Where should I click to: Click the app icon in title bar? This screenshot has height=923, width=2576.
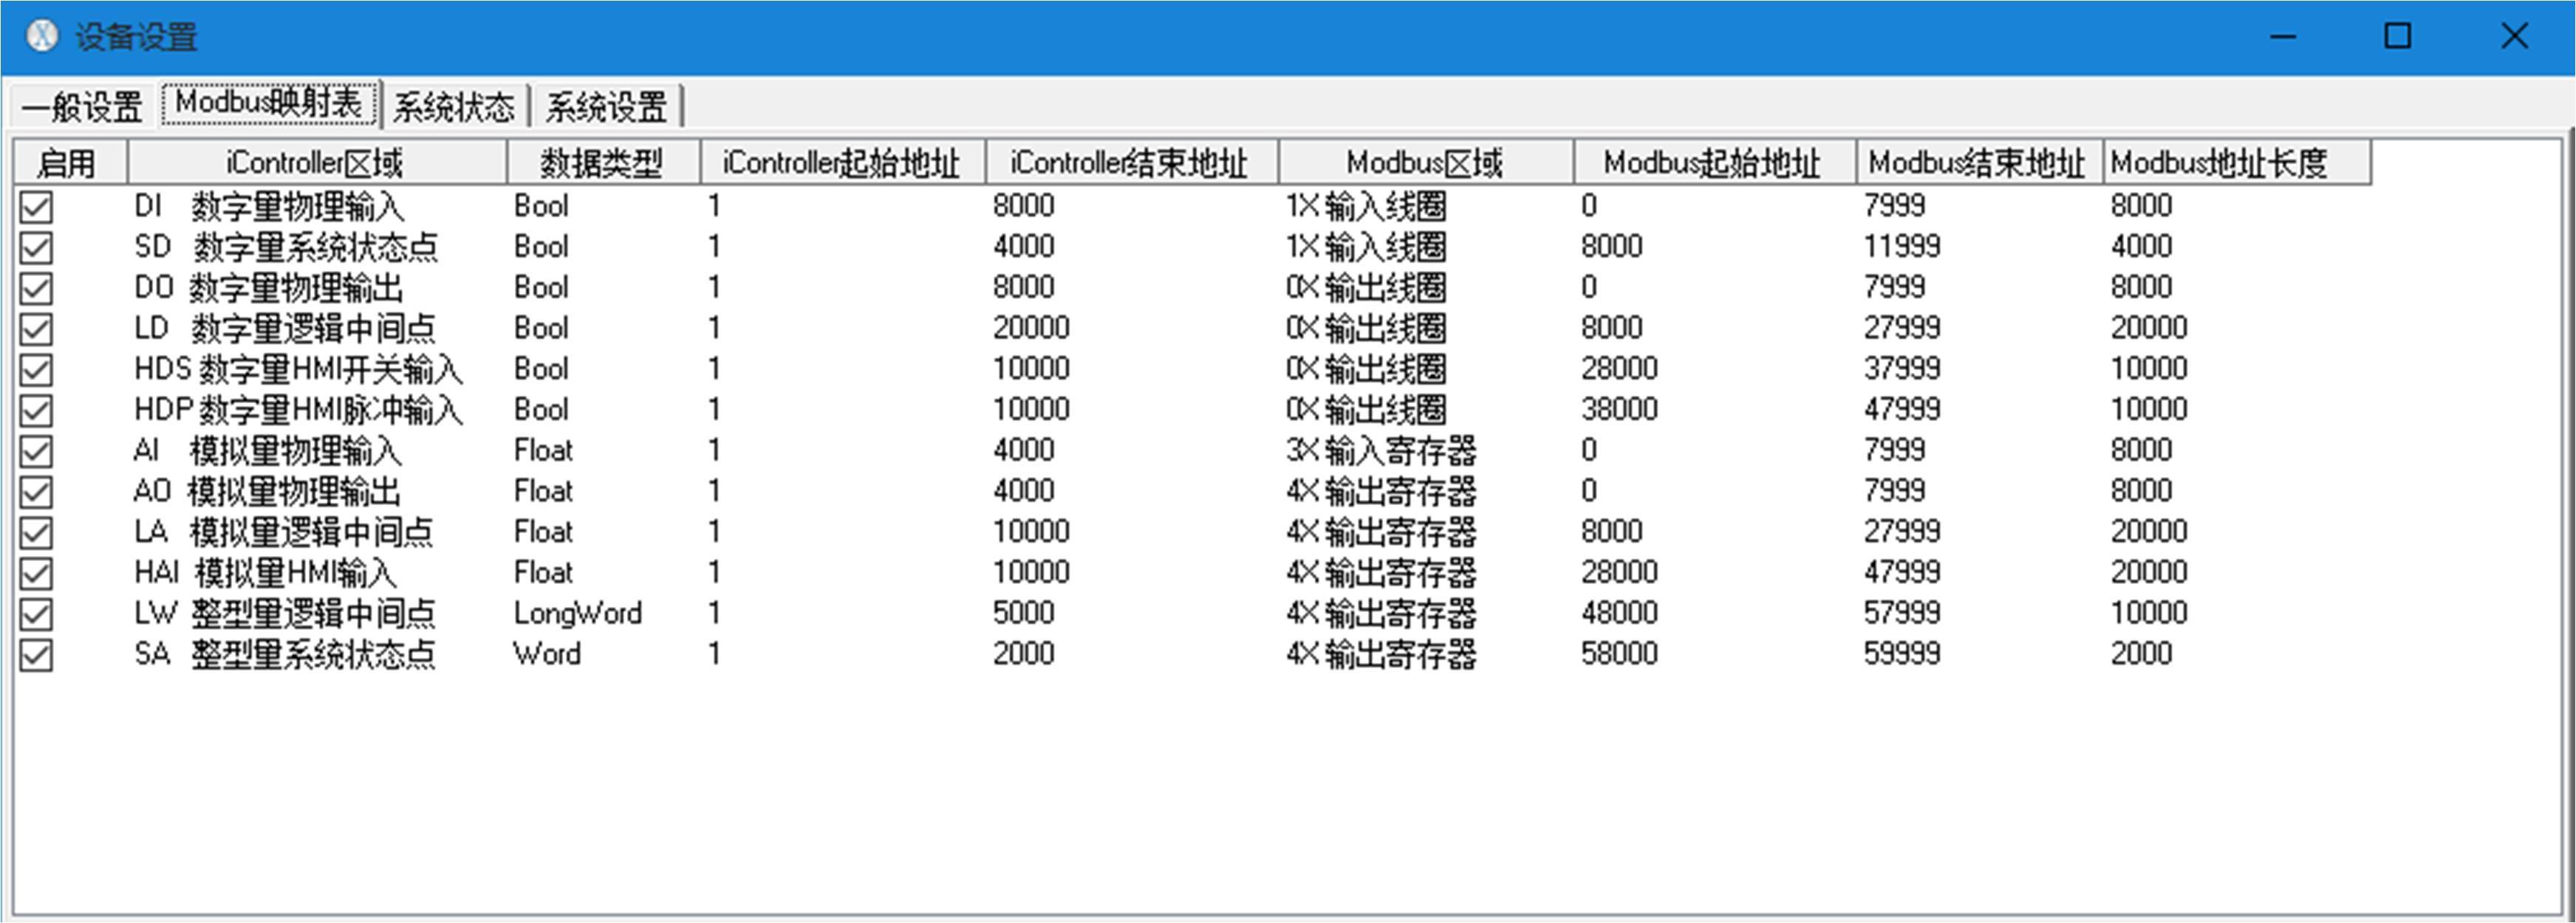pos(41,36)
